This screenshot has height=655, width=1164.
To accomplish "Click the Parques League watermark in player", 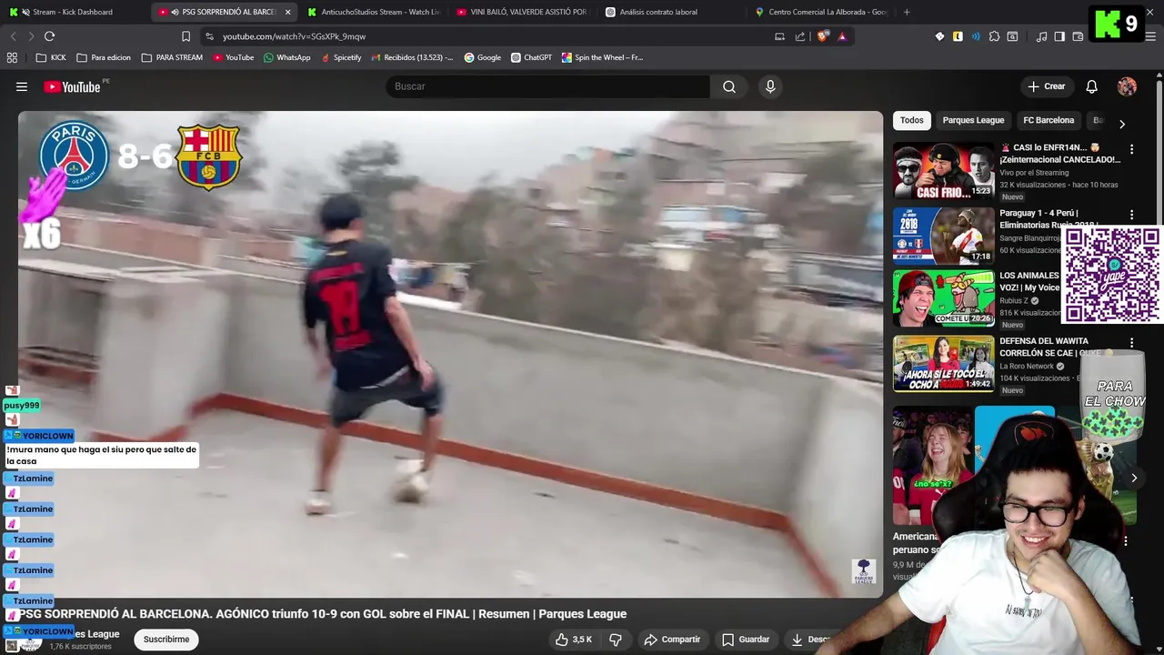I will tap(863, 571).
